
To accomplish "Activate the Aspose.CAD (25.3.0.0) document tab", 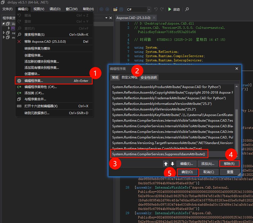I will click(133, 18).
